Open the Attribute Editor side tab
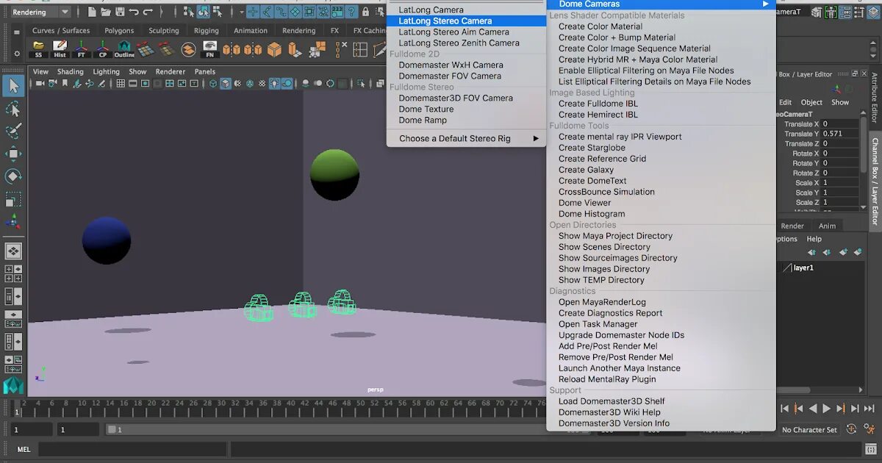Viewport: 882px width, 463px height. tap(875, 98)
